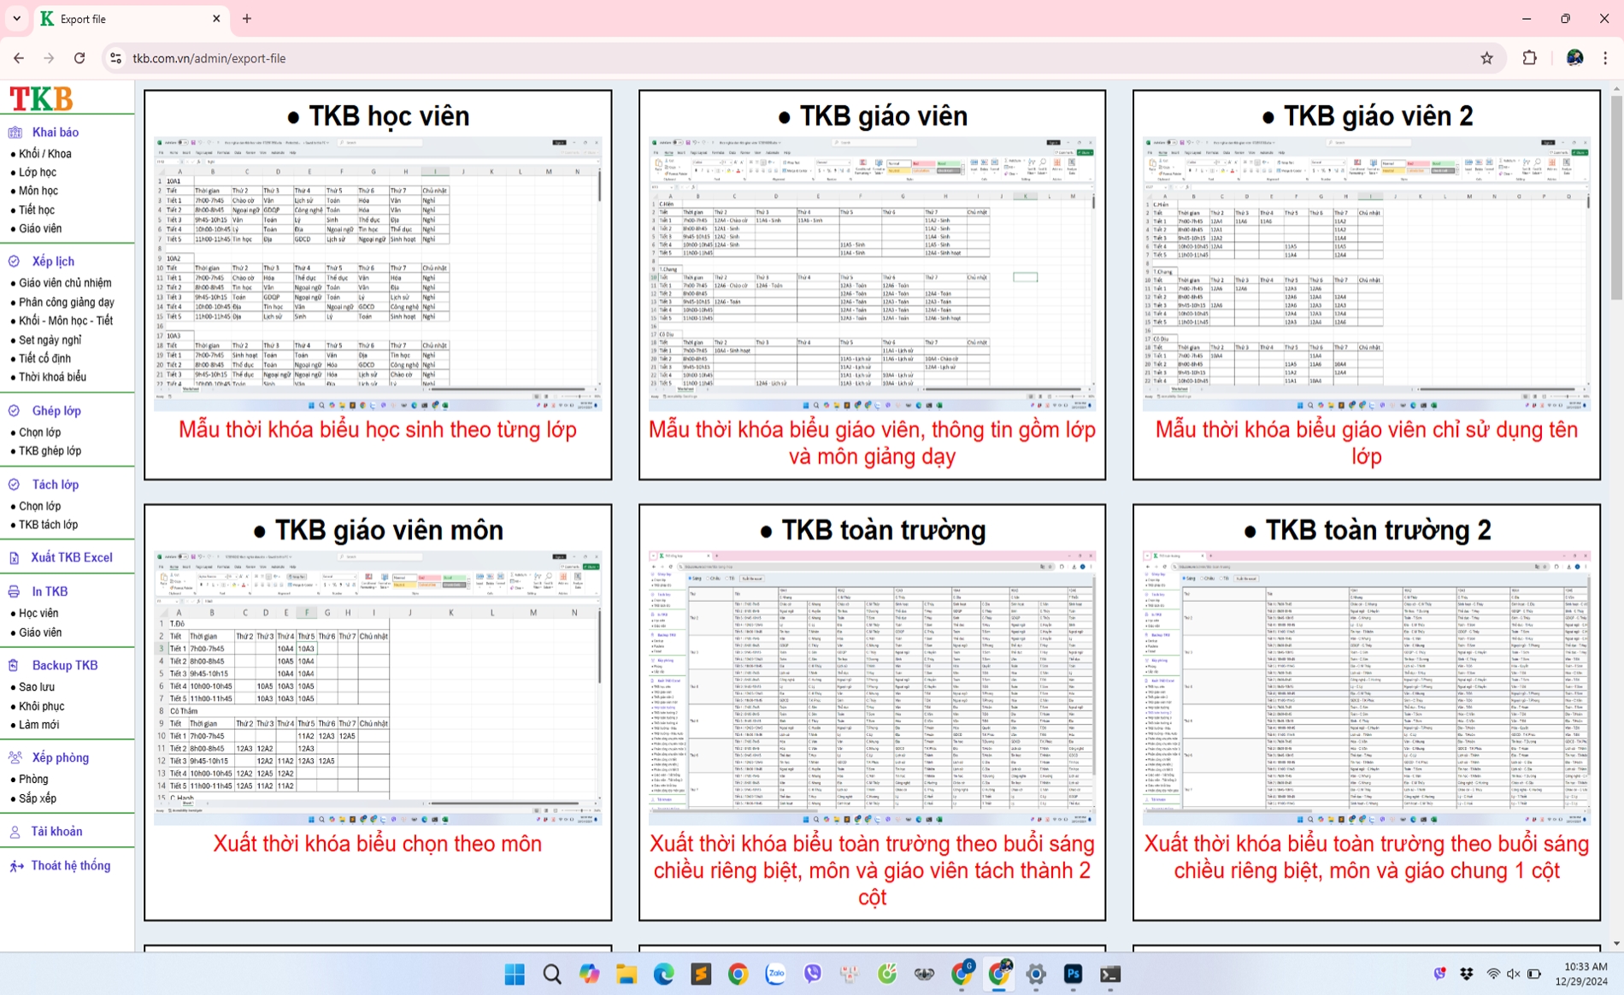Bookmark this page with star icon
Viewport: 1624px width, 995px height.
pos(1486,58)
